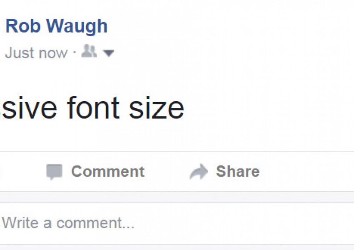Click the word "Just" in the timestamp
The height and width of the screenshot is (250, 354).
pyautogui.click(x=19, y=53)
